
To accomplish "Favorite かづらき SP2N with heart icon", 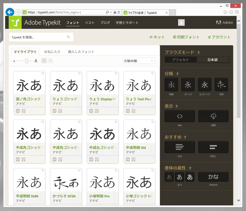I will tap(79, 170).
